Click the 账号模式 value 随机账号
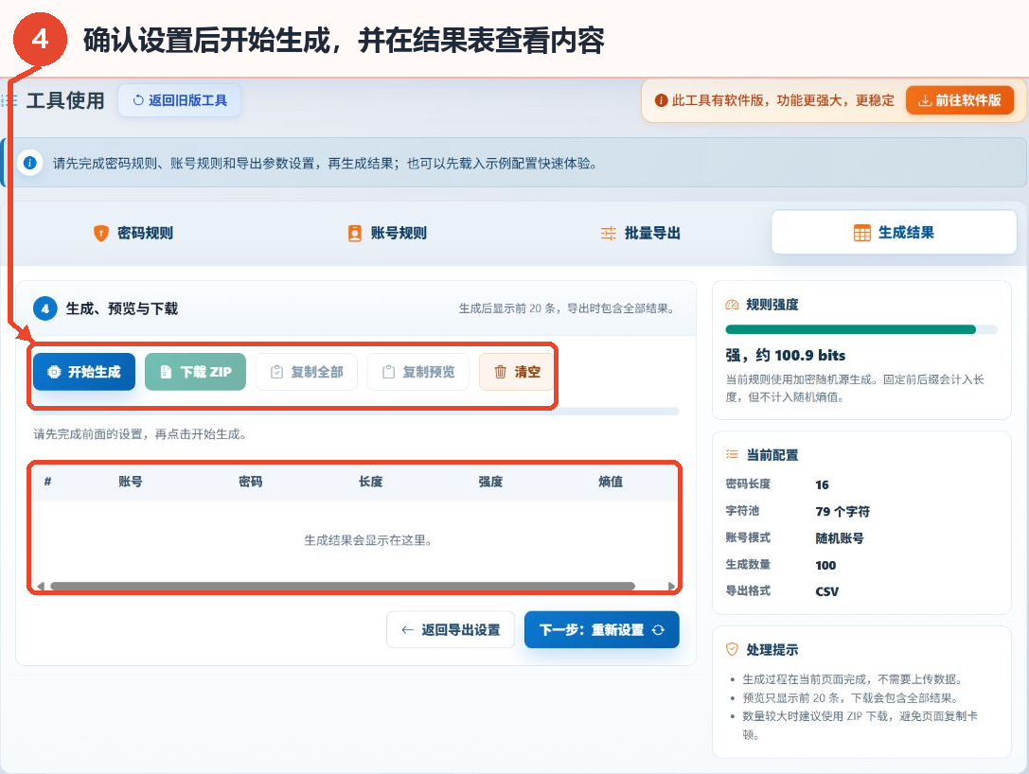Screen dimensions: 1029x774 point(840,537)
